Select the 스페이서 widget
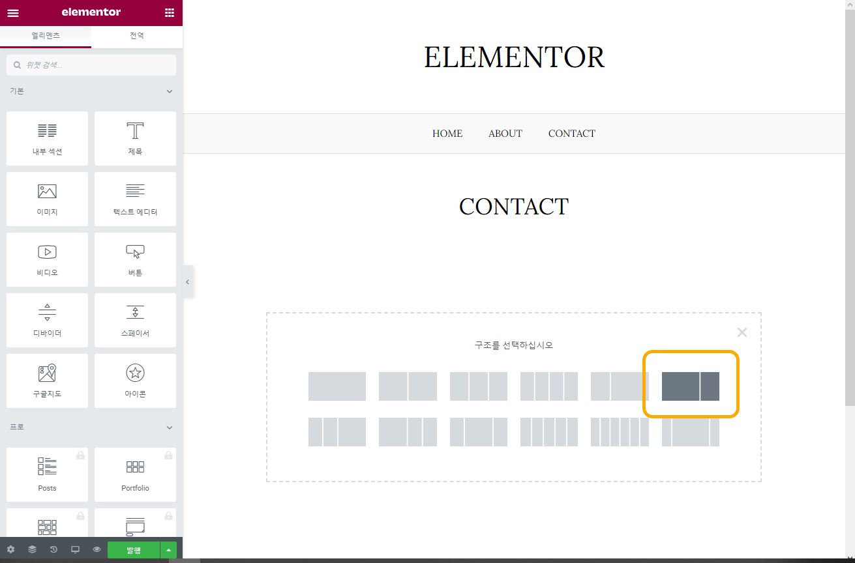Image resolution: width=855 pixels, height=563 pixels. tap(135, 320)
